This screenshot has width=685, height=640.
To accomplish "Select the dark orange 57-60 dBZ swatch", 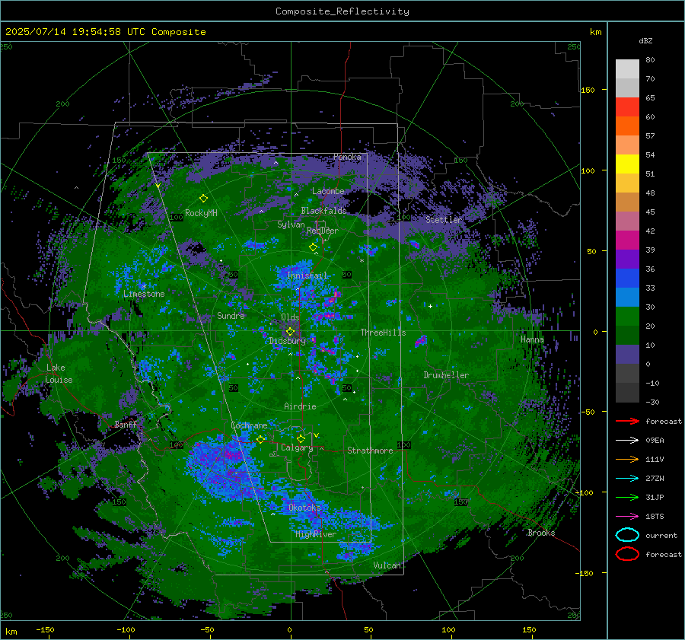I will coord(627,126).
